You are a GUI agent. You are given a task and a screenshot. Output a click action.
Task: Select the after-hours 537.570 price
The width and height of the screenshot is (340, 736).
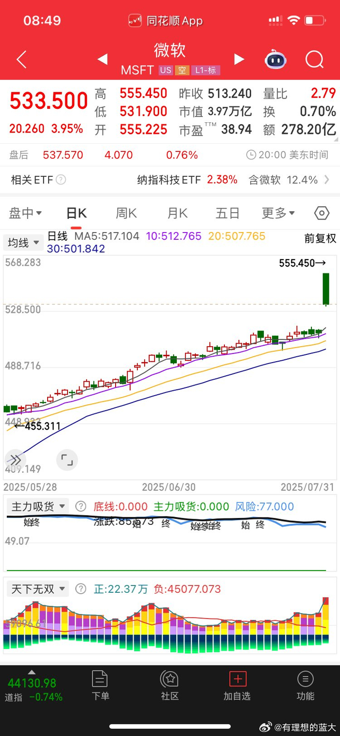[63, 155]
